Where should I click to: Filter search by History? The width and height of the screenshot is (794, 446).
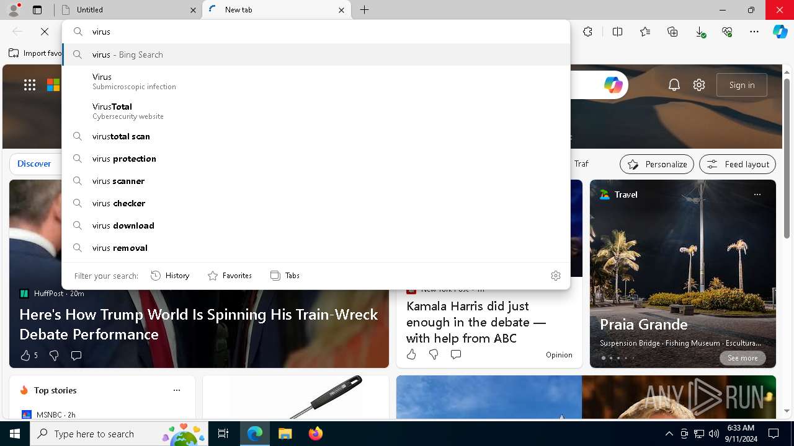[170, 276]
